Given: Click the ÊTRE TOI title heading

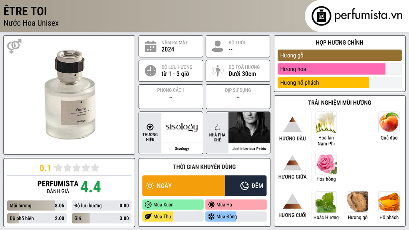Looking at the screenshot, I should tap(25, 11).
